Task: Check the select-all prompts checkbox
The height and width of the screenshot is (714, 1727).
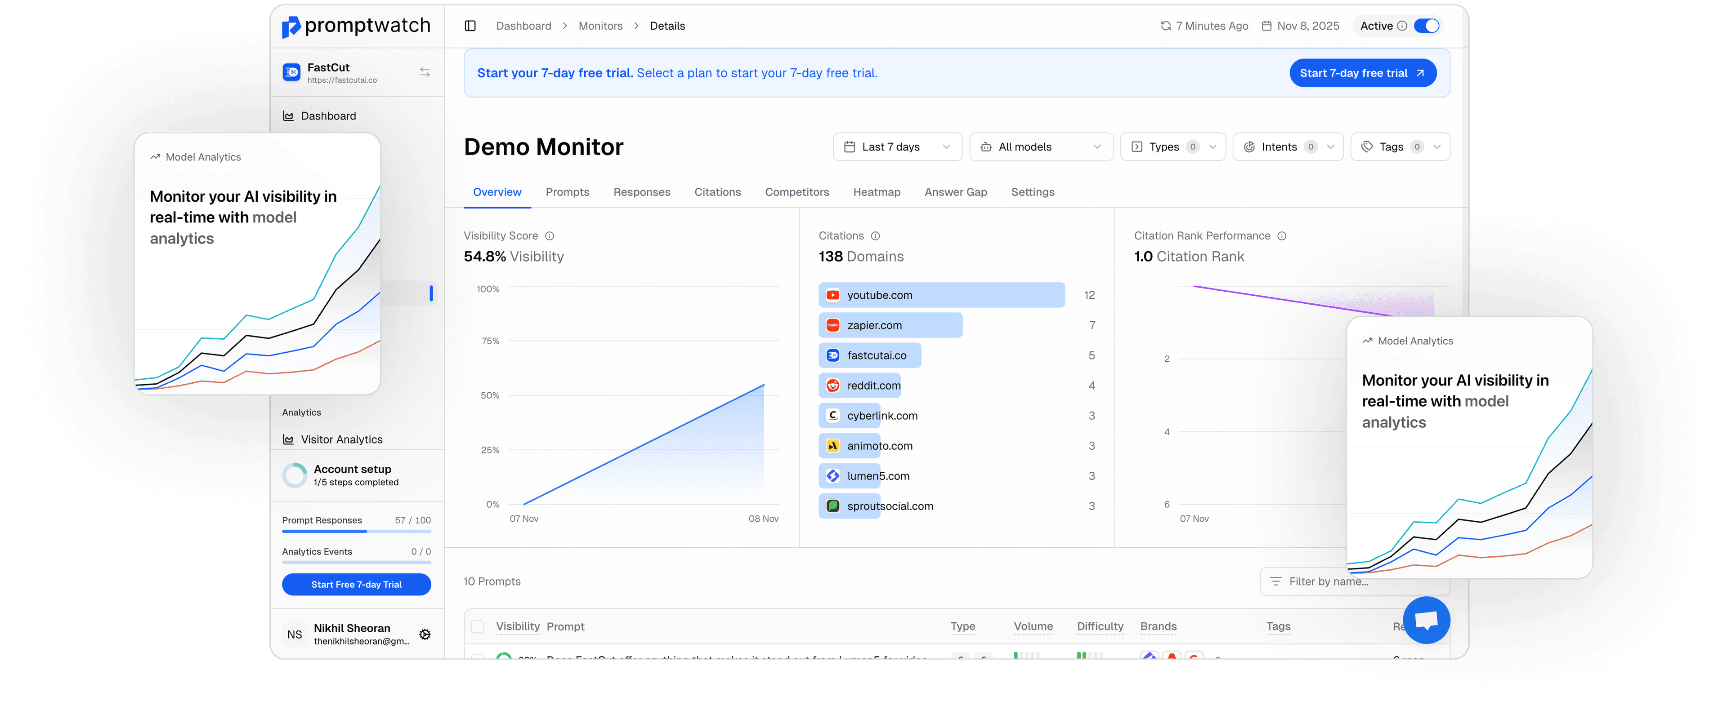Action: point(477,626)
